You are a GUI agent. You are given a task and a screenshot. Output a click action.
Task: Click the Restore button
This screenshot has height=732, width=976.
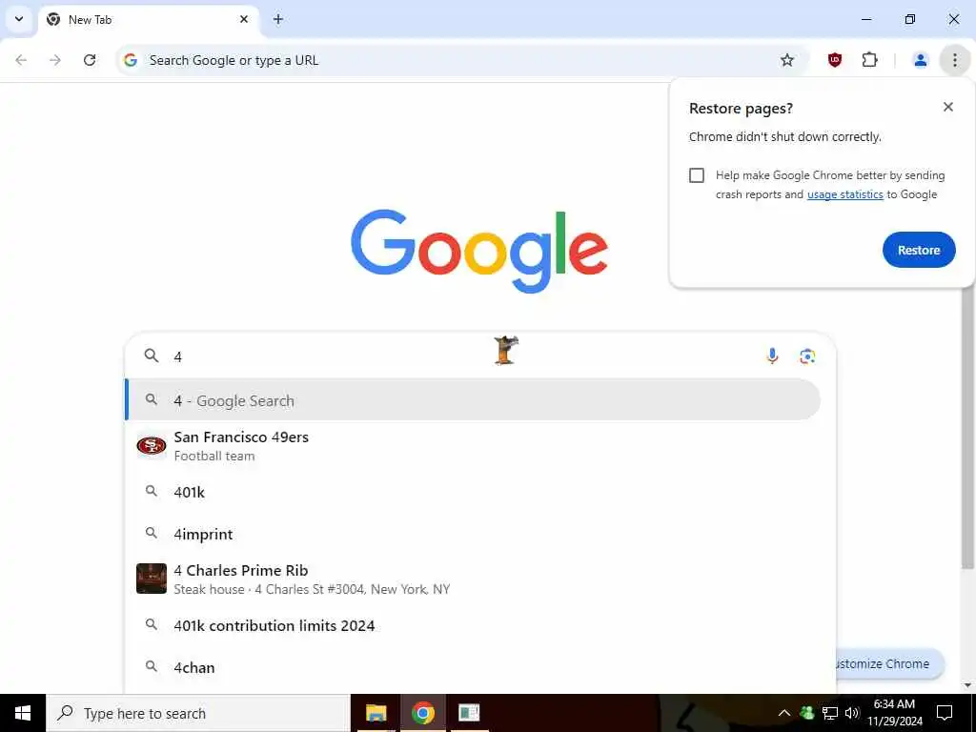tap(919, 250)
